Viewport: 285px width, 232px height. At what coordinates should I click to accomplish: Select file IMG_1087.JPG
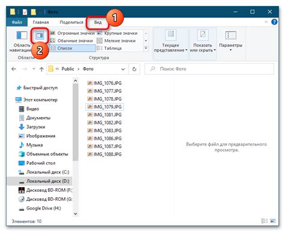[105, 146]
